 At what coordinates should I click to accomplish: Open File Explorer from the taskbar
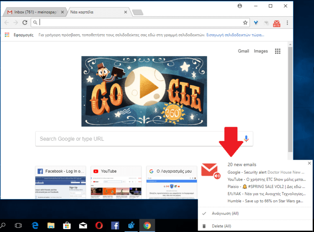tap(51, 226)
